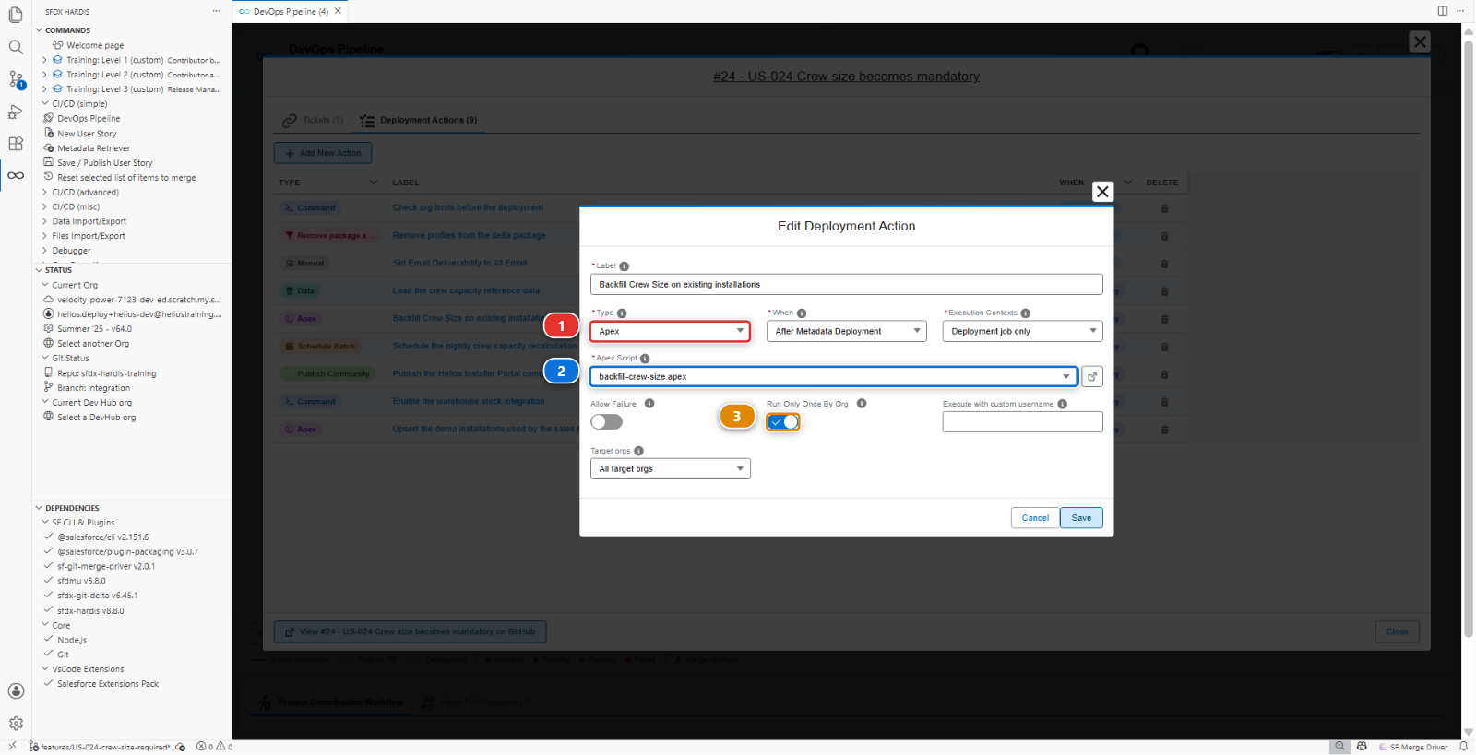Viewport: 1476px width, 755px height.
Task: Click the Add New Action button
Action: 323,153
